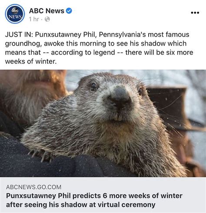
Task: Open the post via the '1 hr' timestamp
Action: [x=34, y=19]
